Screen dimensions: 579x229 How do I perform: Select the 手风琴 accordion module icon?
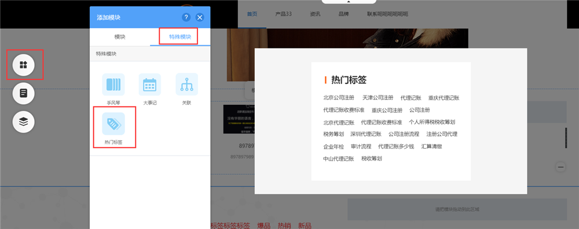(113, 84)
